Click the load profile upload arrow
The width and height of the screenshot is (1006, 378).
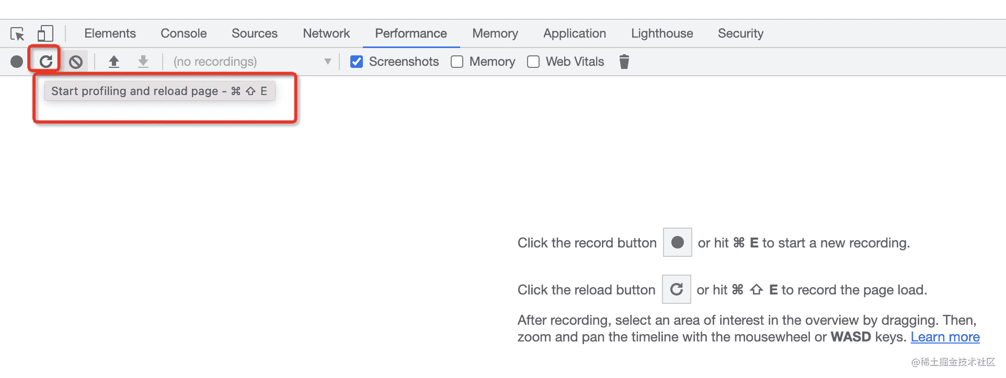(114, 62)
